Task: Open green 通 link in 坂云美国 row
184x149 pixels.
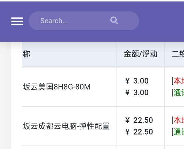Action: 178,93
